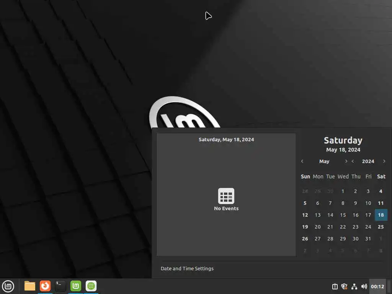The width and height of the screenshot is (392, 294).
Task: Select May 31 in the calendar
Action: (x=368, y=239)
